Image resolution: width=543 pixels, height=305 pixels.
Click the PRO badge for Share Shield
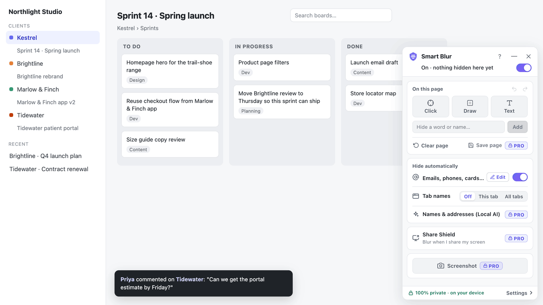coord(516,238)
